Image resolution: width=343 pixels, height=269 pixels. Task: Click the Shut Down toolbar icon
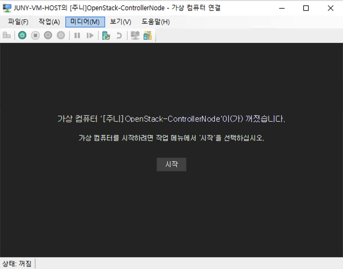pyautogui.click(x=48, y=35)
